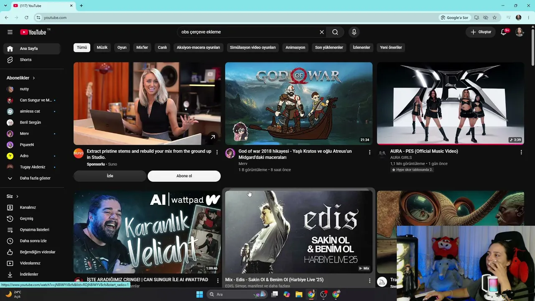Click Google'a Sor in the address bar

[454, 18]
